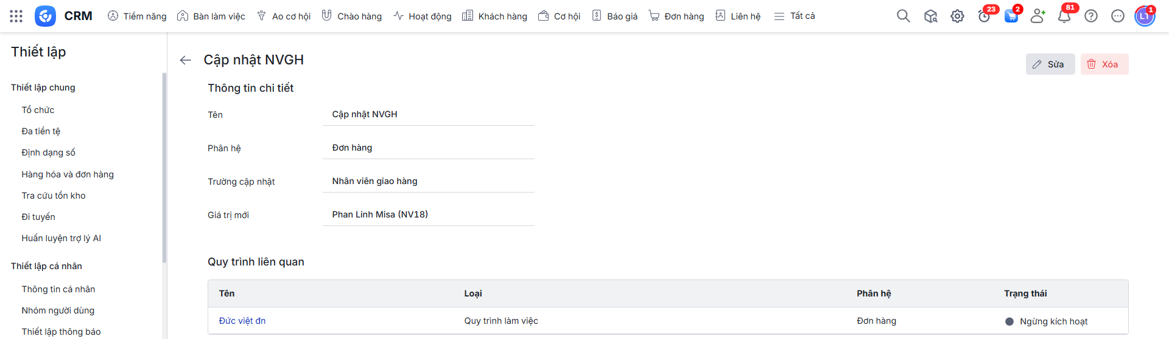
Task: Click the back arrow beside Cập nhật NVGH
Action: [186, 60]
